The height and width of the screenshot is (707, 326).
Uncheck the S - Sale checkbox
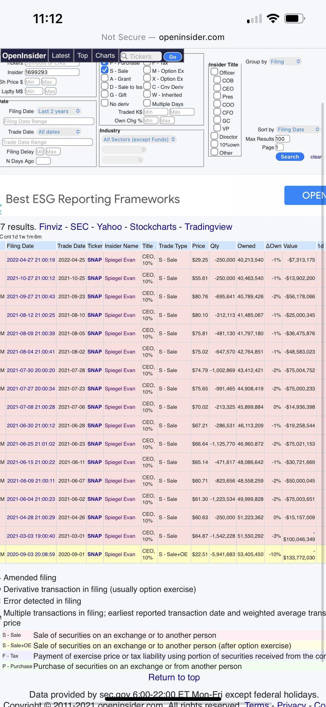coord(105,70)
